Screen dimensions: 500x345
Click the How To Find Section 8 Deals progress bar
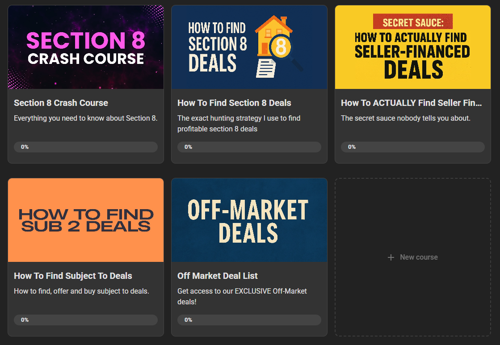pyautogui.click(x=249, y=147)
